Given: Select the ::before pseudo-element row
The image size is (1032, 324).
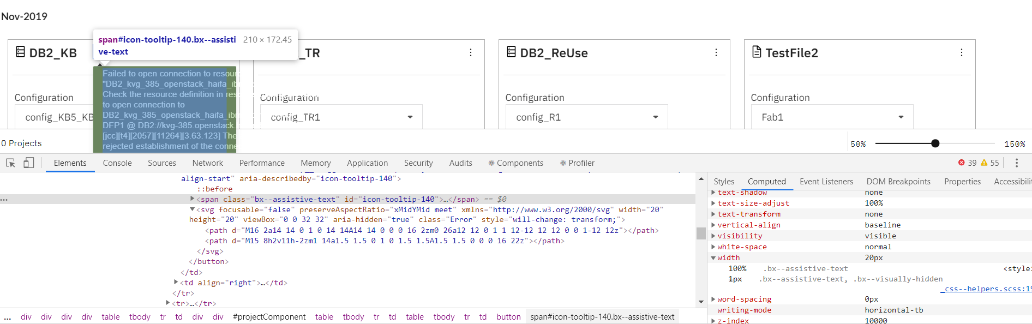Looking at the screenshot, I should (x=215, y=189).
